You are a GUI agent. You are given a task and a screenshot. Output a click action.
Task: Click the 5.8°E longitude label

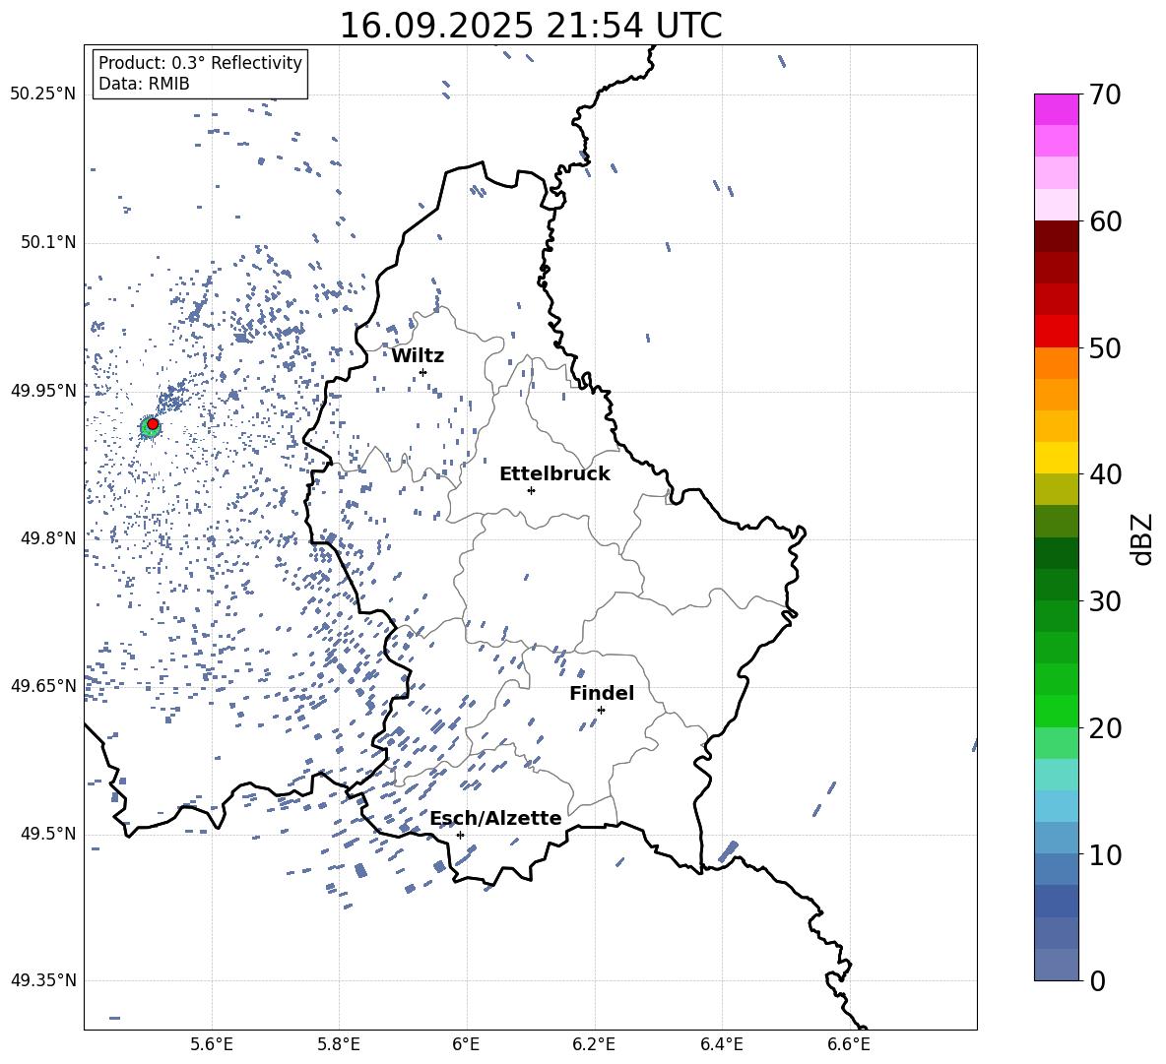tap(339, 1044)
